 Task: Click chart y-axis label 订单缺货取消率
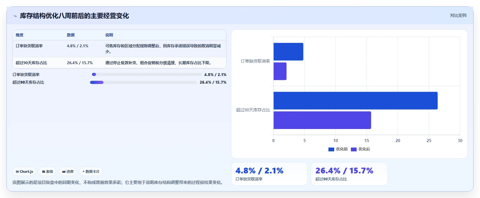pos(255,61)
